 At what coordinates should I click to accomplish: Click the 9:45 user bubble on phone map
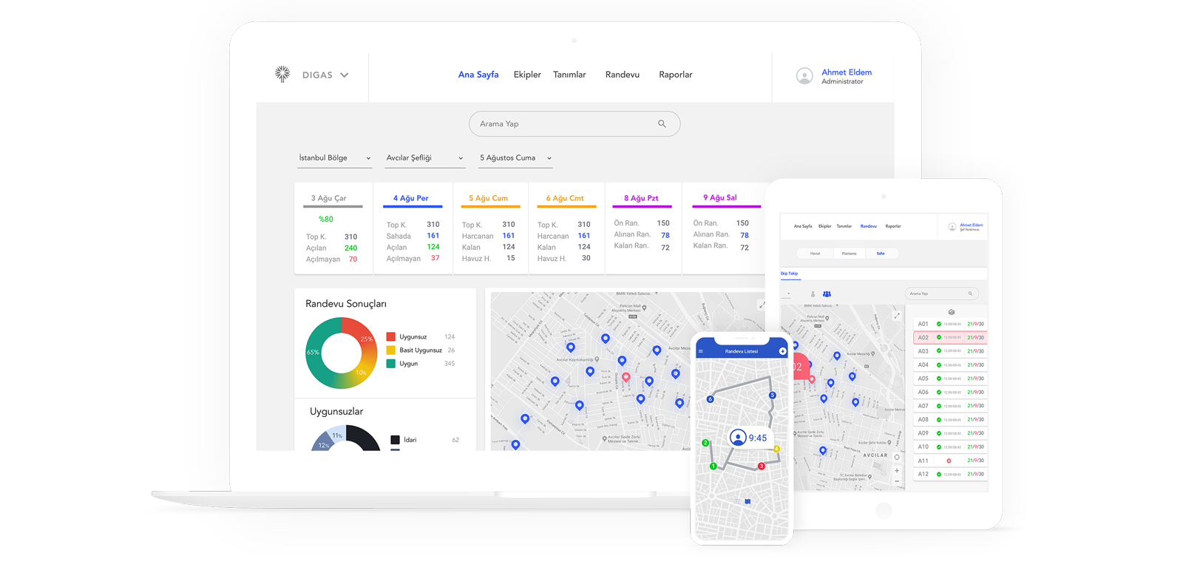click(749, 438)
